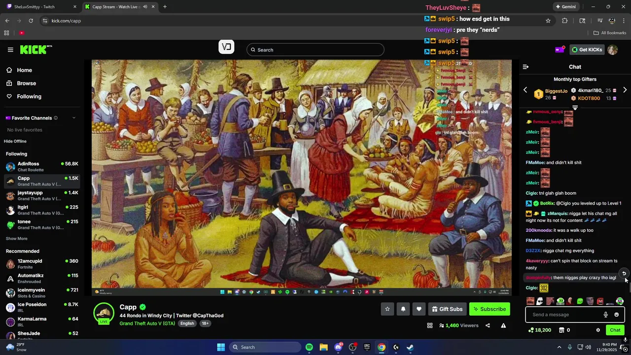Viewport: 631px width, 355px height.
Task: Share the stream via the share icon
Action: click(488, 325)
